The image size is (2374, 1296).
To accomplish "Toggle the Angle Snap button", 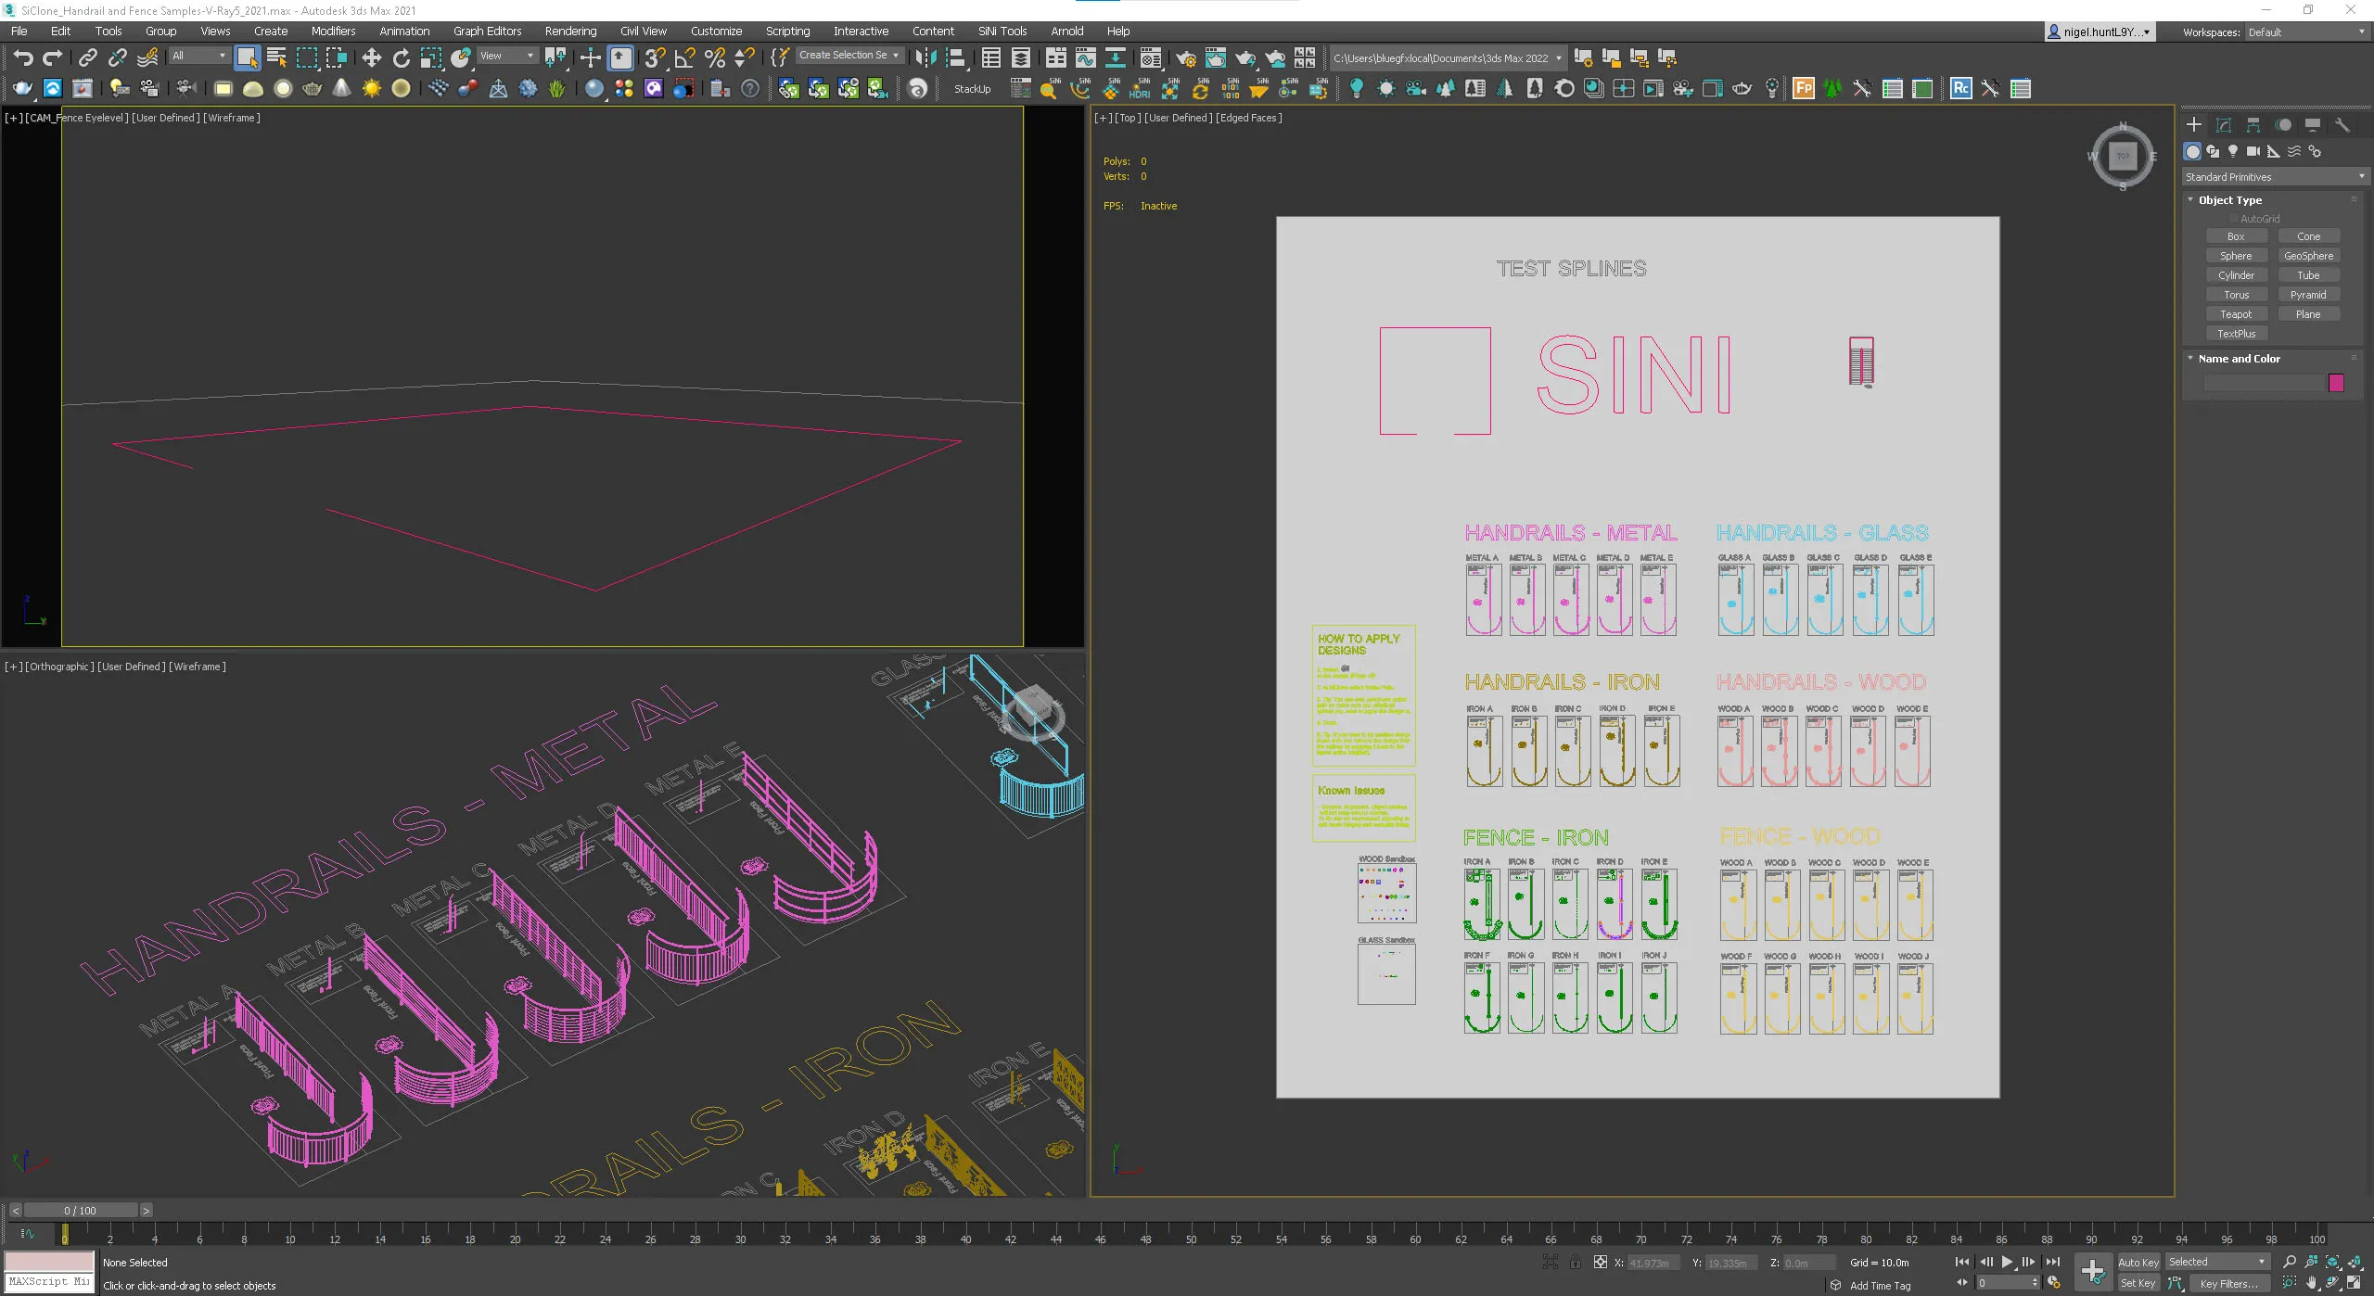I will pyautogui.click(x=684, y=57).
